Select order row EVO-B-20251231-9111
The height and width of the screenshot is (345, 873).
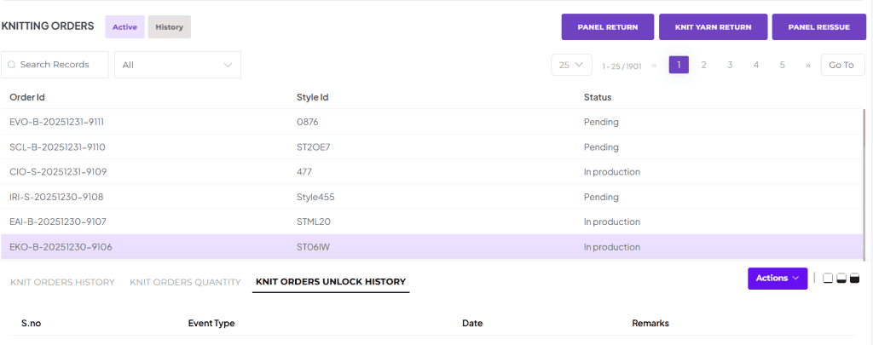pyautogui.click(x=56, y=122)
